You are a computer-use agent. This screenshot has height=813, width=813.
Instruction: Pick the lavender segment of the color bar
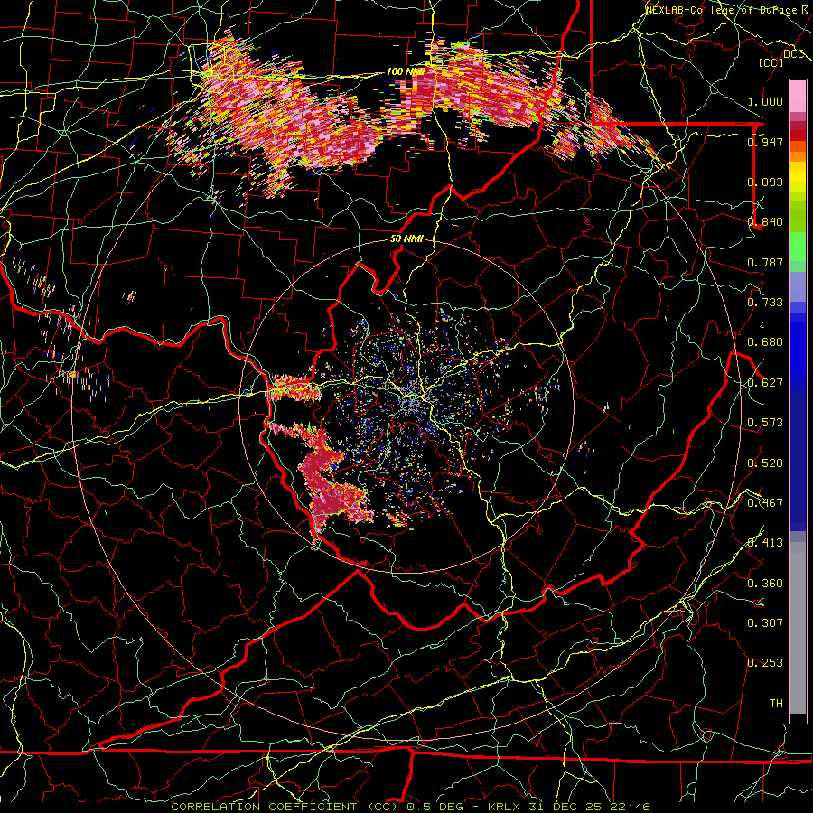(798, 286)
